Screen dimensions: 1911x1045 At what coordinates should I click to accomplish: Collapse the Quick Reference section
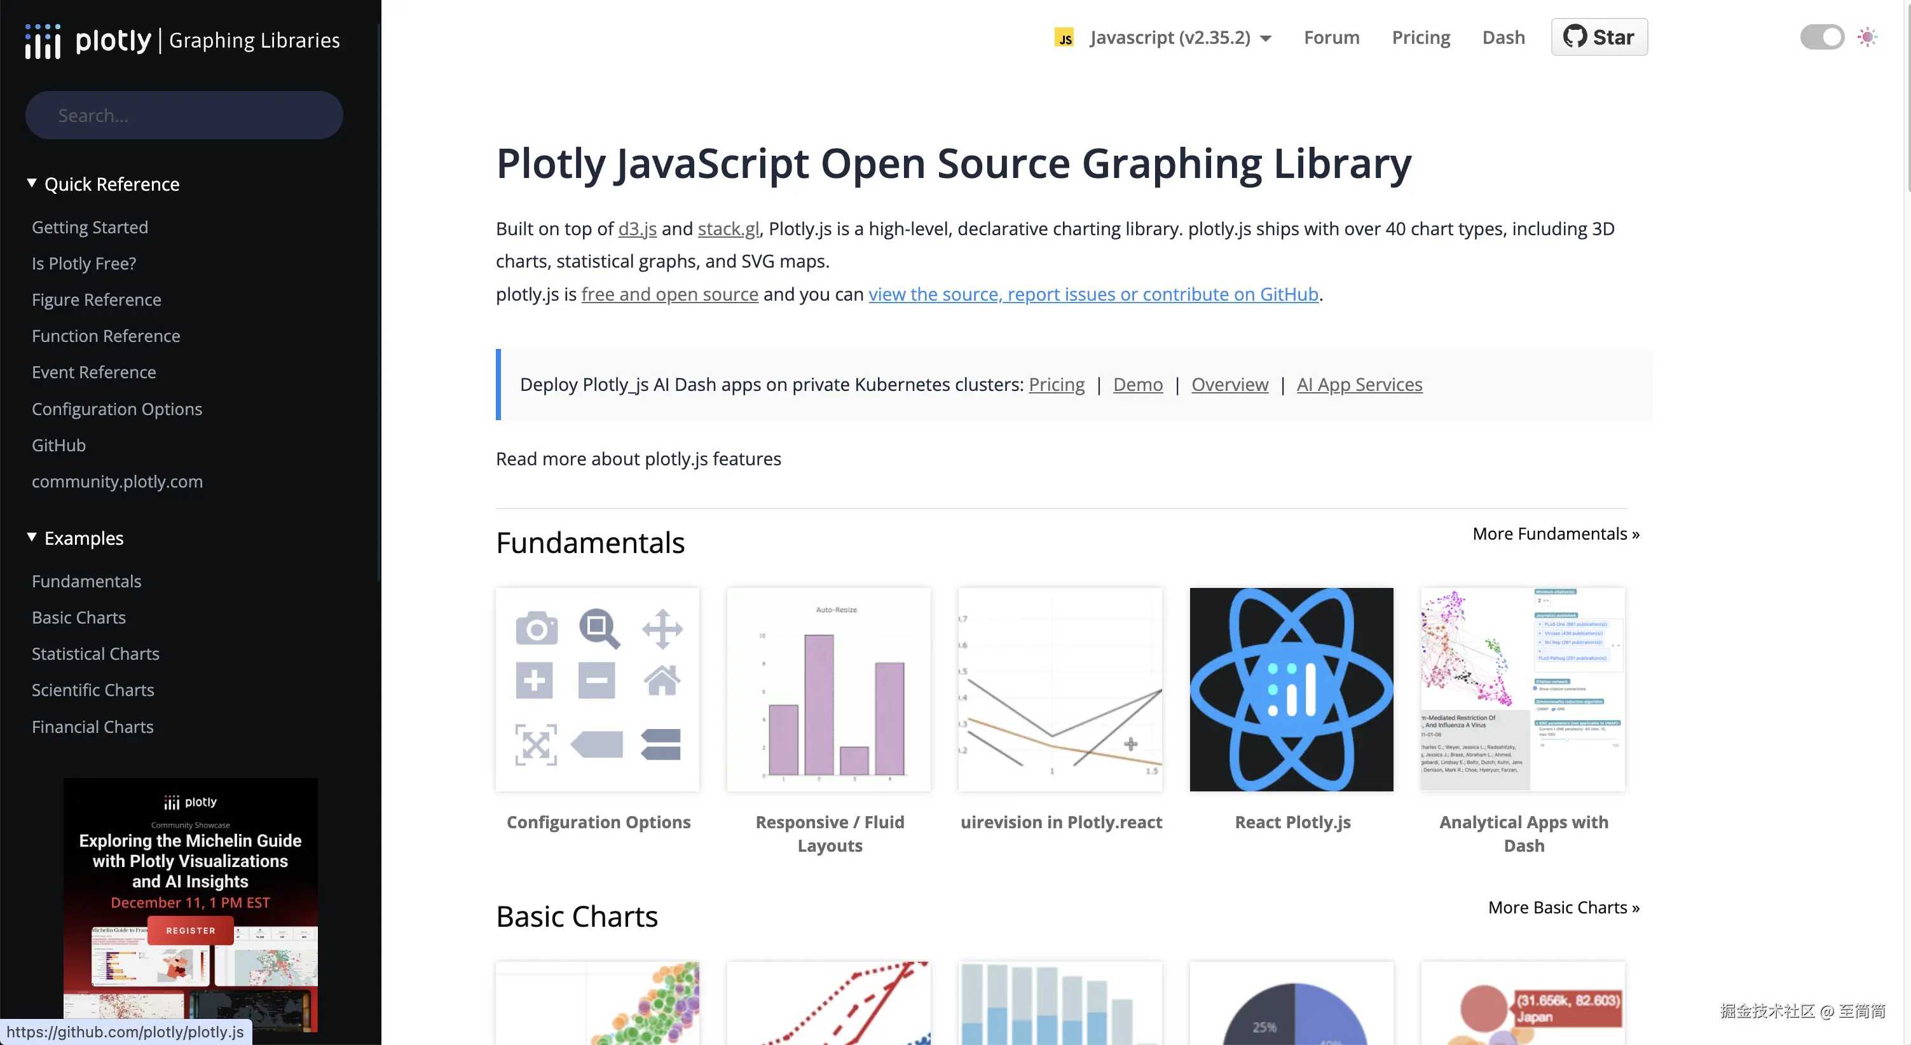coord(32,183)
